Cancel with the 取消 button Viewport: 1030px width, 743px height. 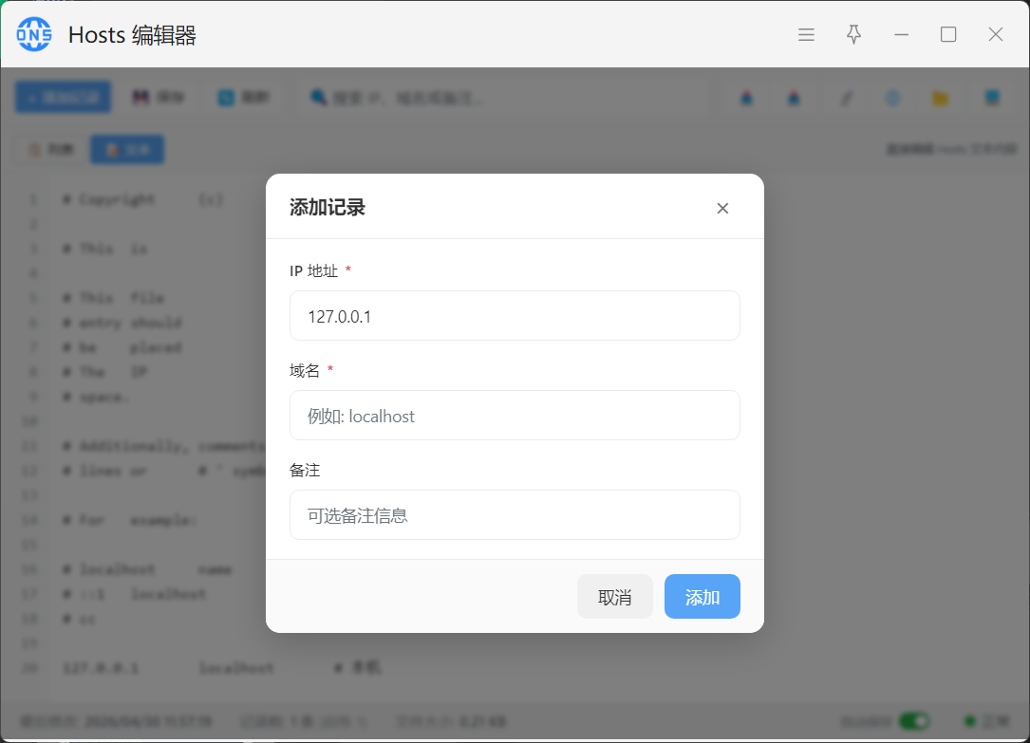615,597
